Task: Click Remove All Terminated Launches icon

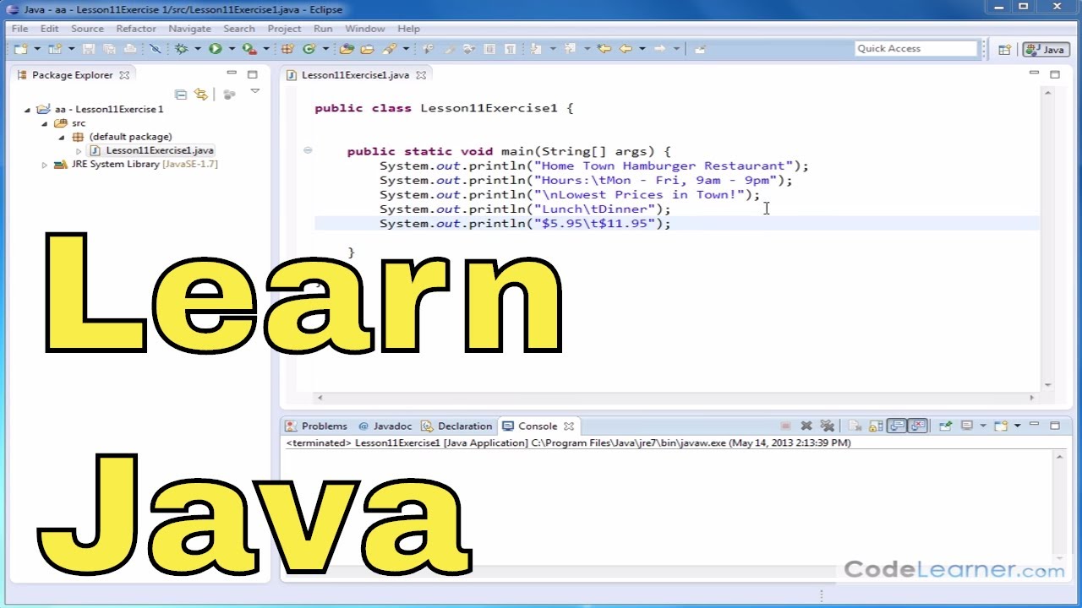Action: click(x=827, y=426)
